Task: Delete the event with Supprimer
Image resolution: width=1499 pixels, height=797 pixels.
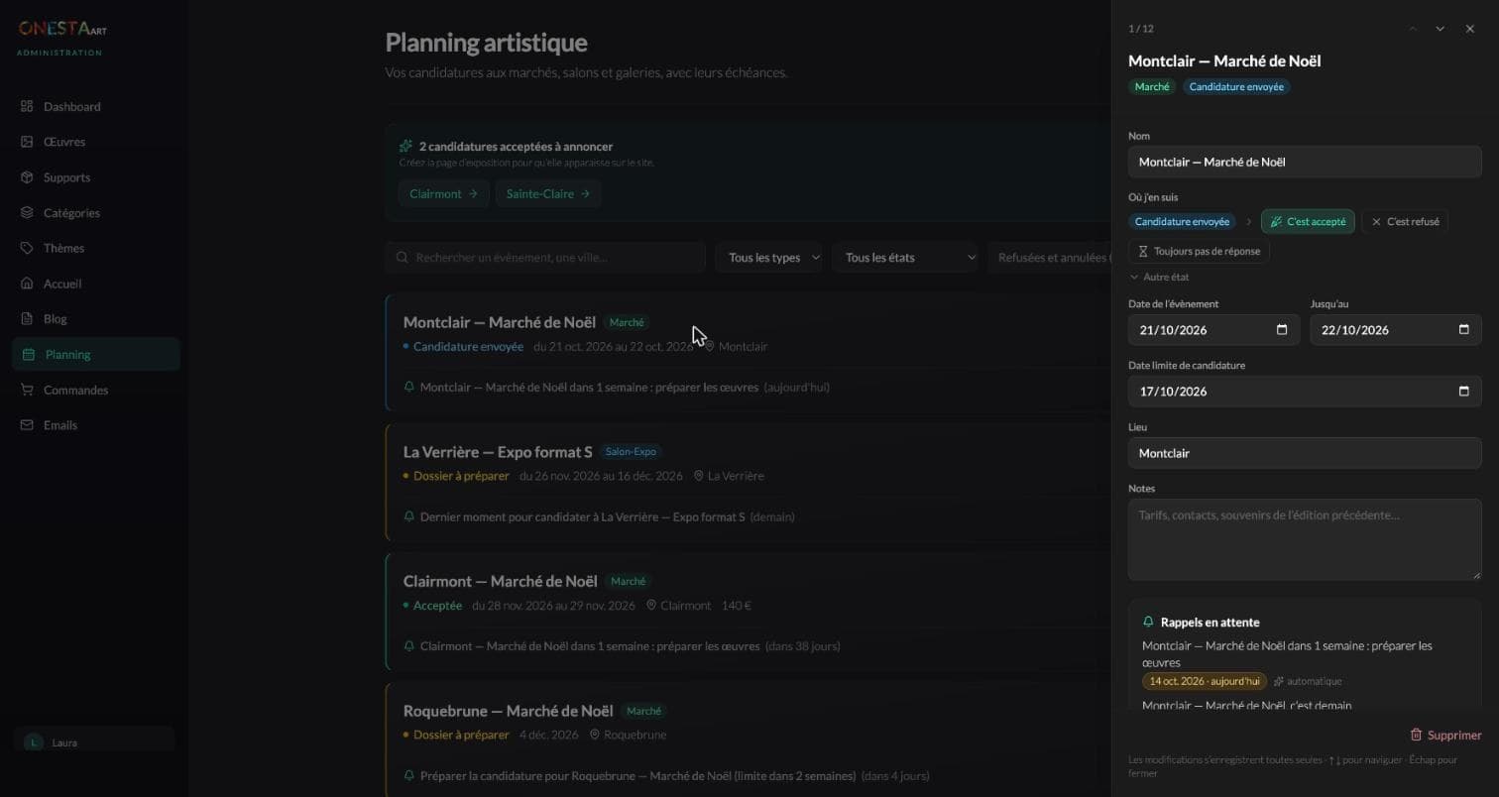Action: (1445, 736)
